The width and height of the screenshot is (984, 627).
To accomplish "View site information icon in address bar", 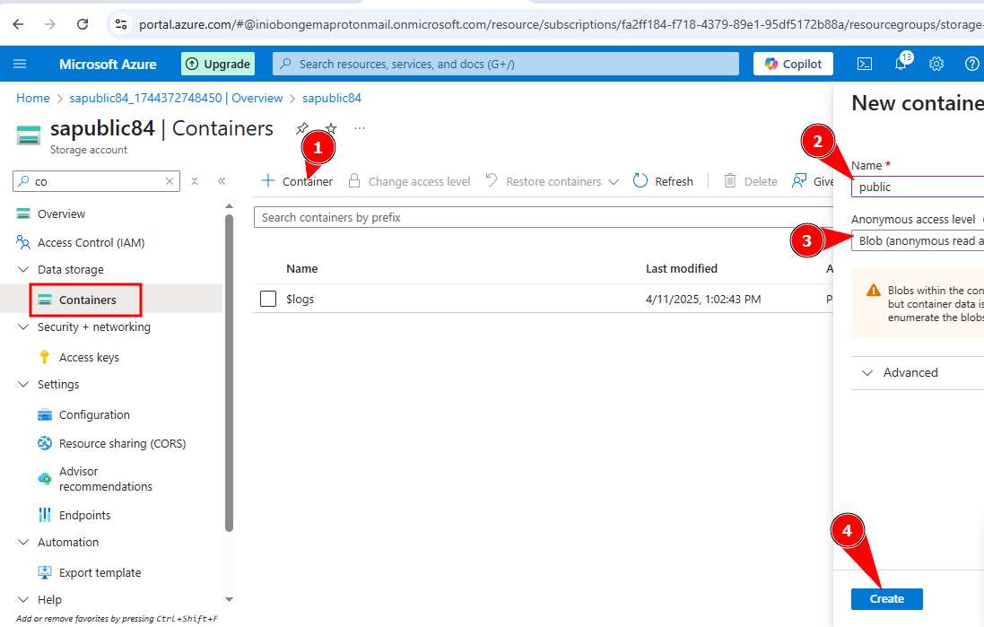I will click(x=120, y=24).
